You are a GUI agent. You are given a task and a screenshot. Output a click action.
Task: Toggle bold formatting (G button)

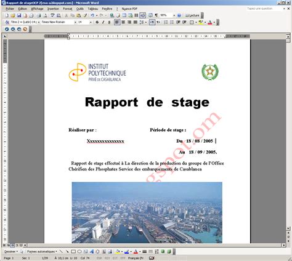(97, 22)
